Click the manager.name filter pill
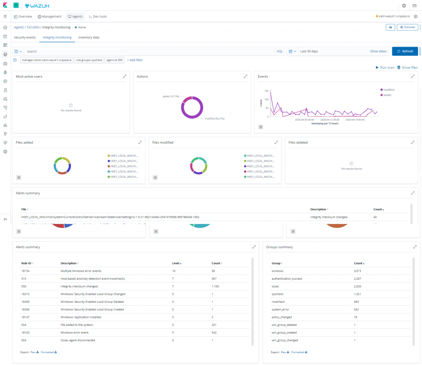This screenshot has width=422, height=365. 47,60
